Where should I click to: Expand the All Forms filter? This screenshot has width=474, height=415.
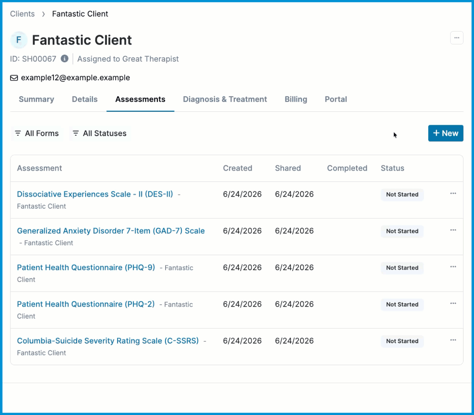(x=37, y=133)
